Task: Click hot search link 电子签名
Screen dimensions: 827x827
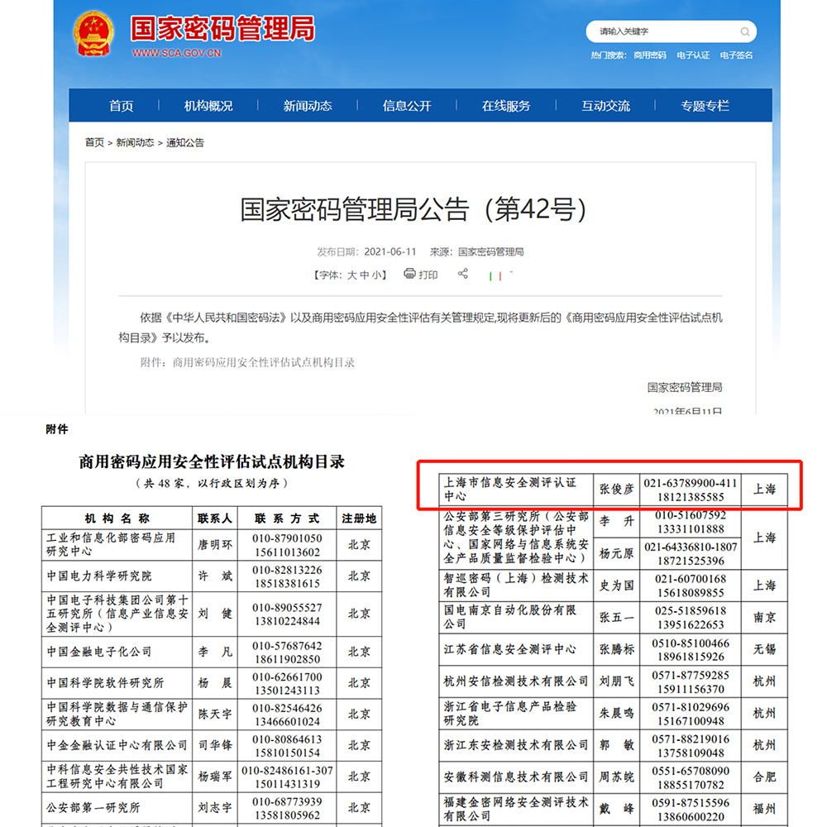Action: pyautogui.click(x=736, y=55)
